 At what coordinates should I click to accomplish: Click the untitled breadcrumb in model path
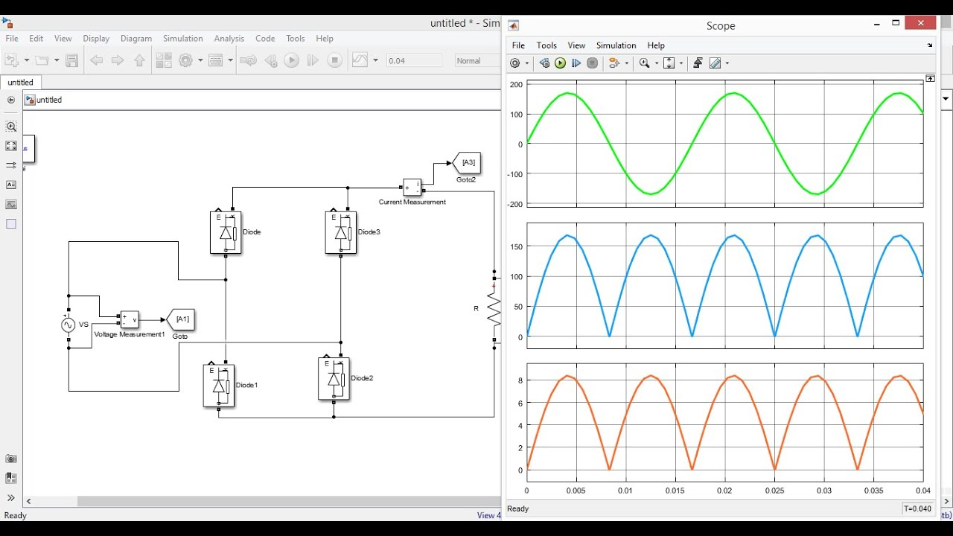tap(49, 100)
